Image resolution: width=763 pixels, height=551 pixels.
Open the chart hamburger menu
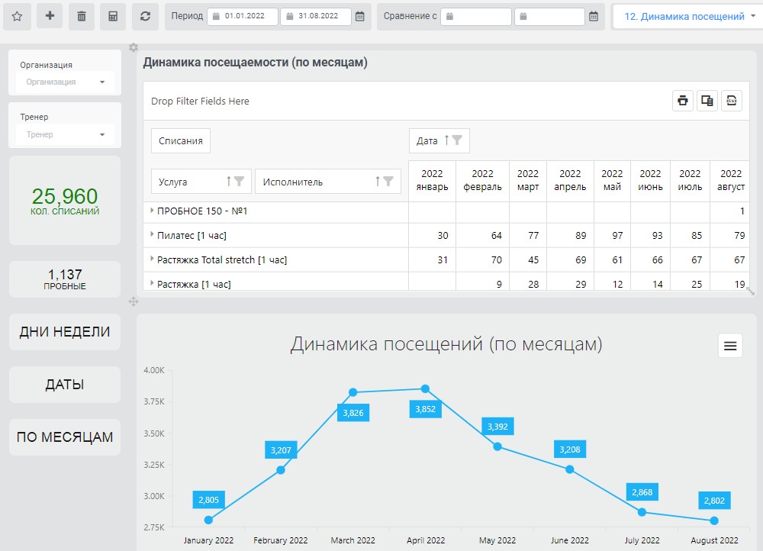[x=730, y=346]
